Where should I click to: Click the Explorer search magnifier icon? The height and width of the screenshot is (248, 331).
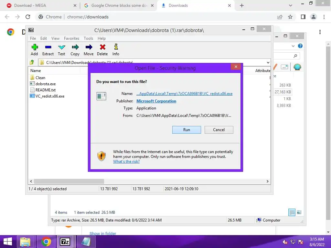pos(295,56)
